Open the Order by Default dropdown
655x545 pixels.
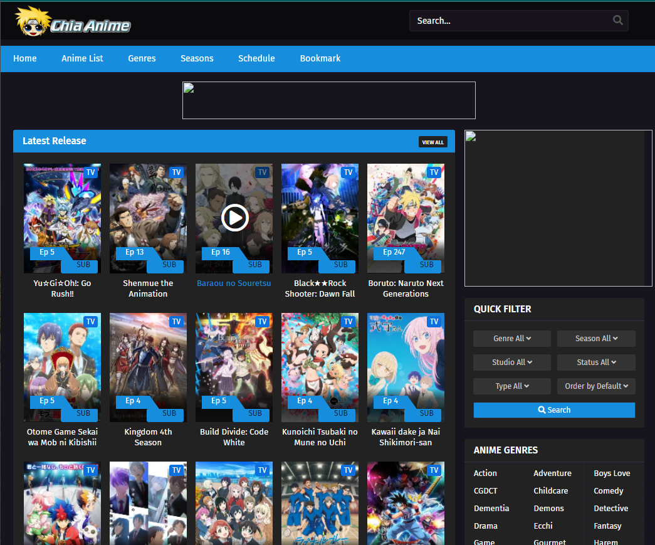(596, 386)
